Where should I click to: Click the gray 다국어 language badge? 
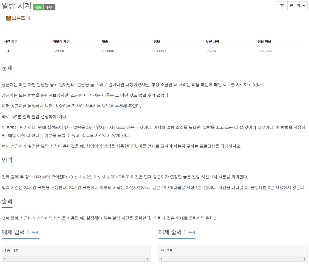pos(49,7)
